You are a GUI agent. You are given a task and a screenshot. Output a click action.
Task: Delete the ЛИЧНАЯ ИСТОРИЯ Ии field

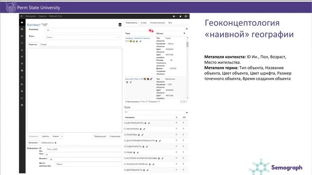(150, 164)
